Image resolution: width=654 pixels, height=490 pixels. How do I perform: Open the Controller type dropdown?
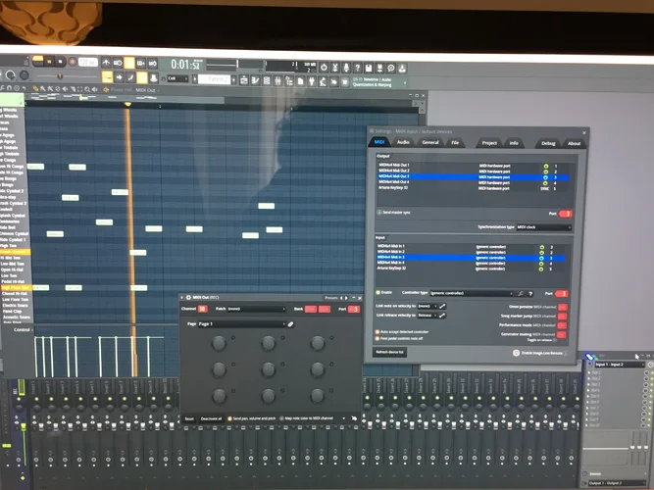[x=472, y=293]
